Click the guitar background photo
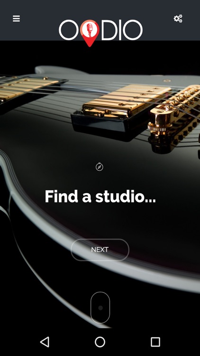 click(100, 184)
